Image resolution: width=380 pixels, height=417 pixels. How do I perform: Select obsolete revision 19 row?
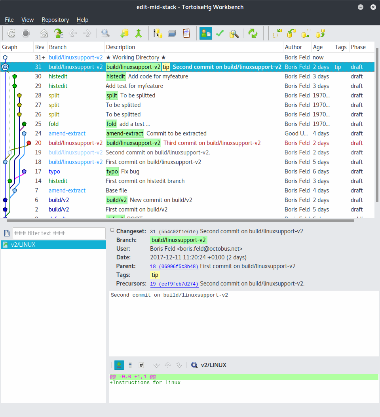pos(188,152)
